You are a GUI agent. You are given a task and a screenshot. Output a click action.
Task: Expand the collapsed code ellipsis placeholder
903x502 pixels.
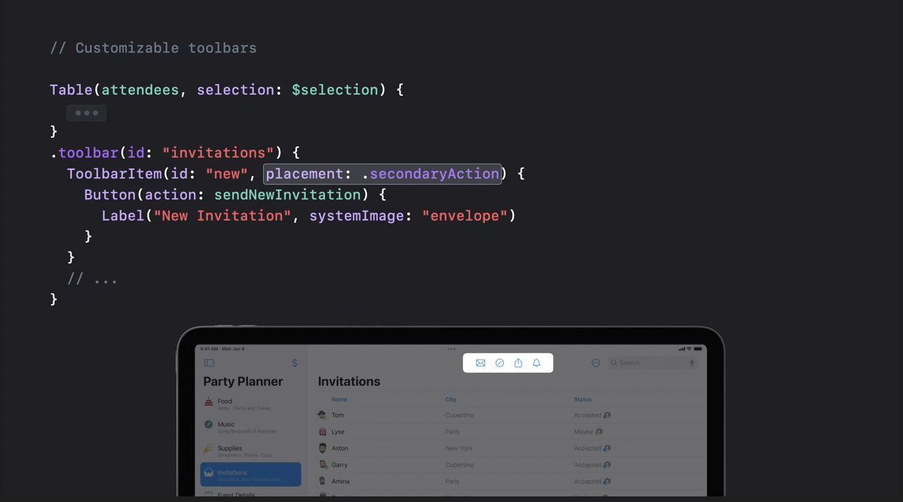(86, 113)
